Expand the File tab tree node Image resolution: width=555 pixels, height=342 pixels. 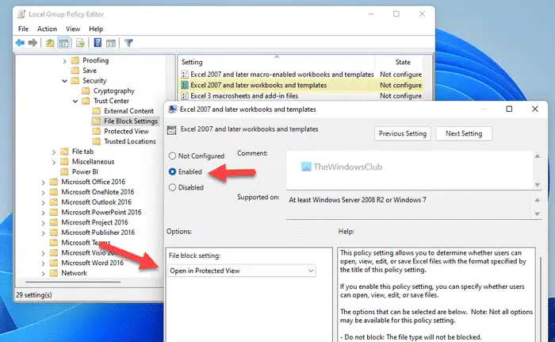coord(54,152)
